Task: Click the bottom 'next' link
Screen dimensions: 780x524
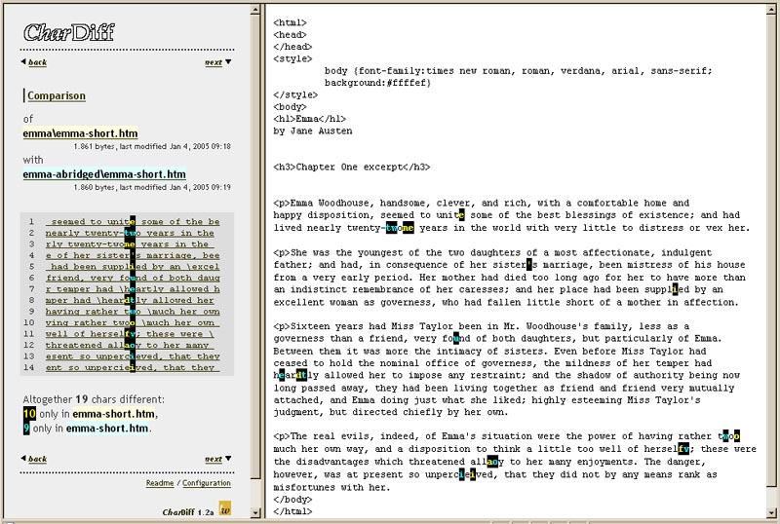Action: (214, 459)
